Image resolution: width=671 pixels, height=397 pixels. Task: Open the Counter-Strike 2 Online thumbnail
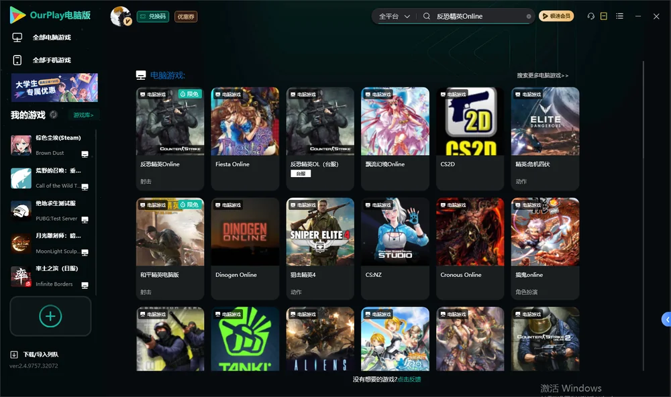click(x=545, y=339)
